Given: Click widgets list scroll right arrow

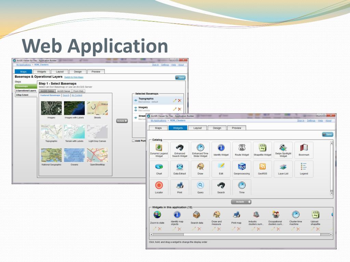Looking at the screenshot, I should [331, 234].
